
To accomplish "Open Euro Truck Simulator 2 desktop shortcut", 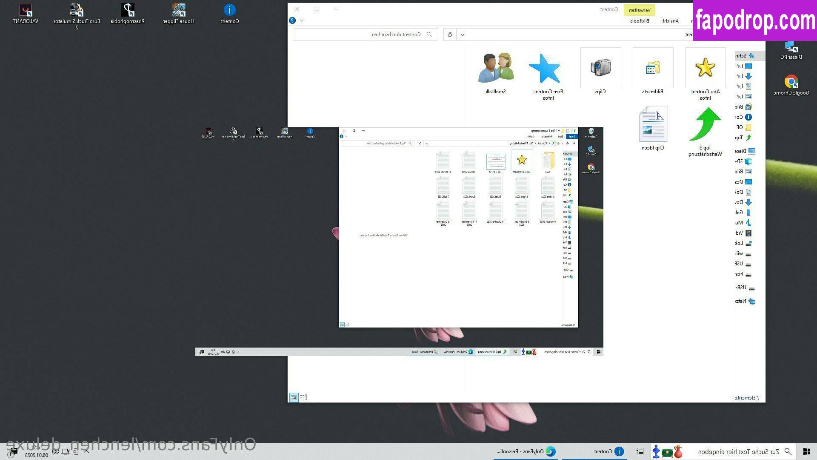I will coord(77,16).
